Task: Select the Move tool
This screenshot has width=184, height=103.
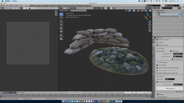Action: coord(61,21)
